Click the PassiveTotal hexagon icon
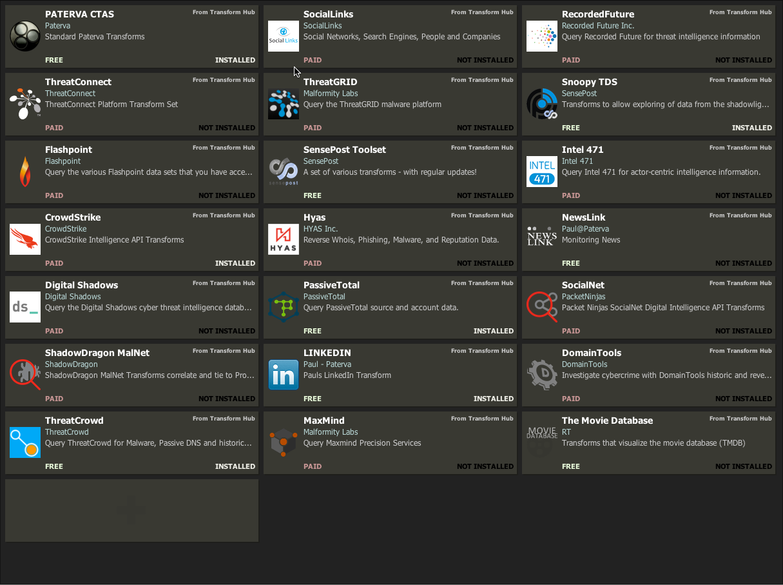This screenshot has height=585, width=783. coord(284,307)
